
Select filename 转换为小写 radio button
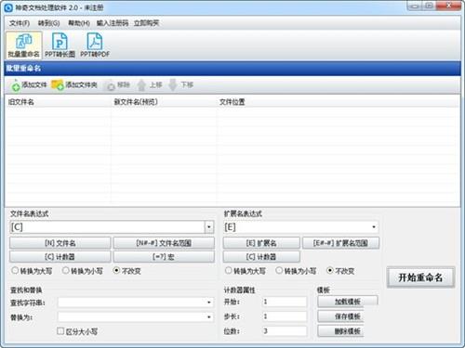coord(65,271)
